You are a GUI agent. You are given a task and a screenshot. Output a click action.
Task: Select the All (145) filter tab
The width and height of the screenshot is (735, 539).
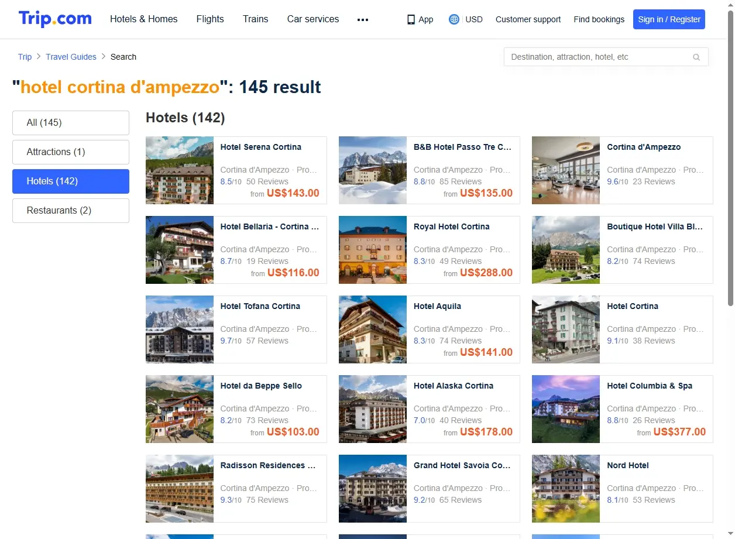tap(71, 123)
